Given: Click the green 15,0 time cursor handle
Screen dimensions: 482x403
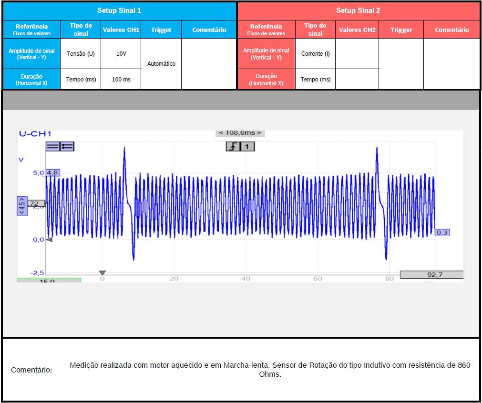Looking at the screenshot, I should tap(49, 281).
